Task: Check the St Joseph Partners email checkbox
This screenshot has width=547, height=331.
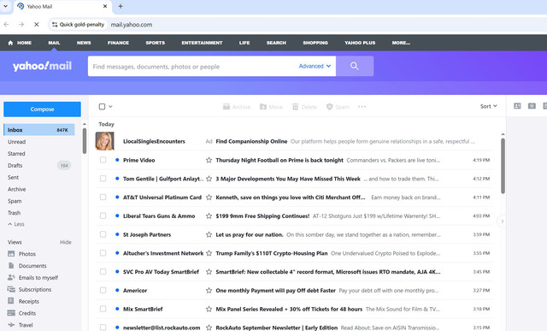Action: (x=103, y=234)
